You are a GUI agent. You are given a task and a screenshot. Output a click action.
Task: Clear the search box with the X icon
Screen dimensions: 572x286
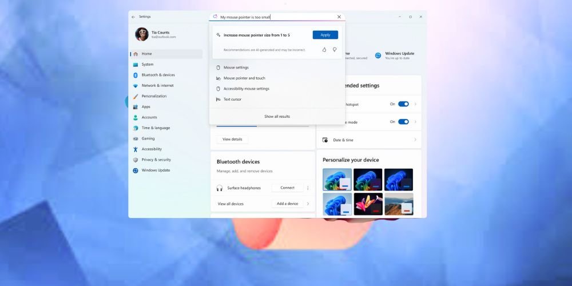(339, 17)
